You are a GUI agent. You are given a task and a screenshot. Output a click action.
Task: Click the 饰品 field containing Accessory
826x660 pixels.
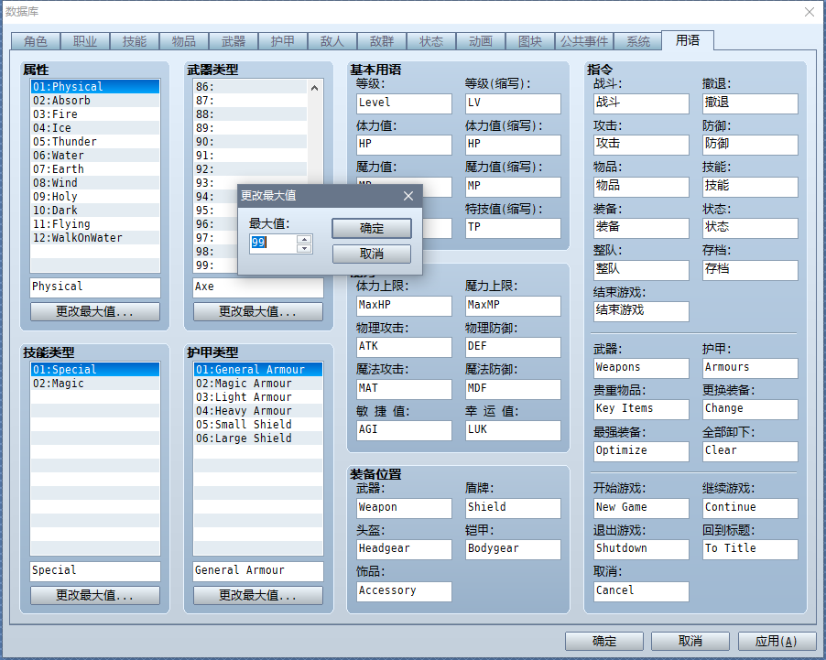(404, 591)
